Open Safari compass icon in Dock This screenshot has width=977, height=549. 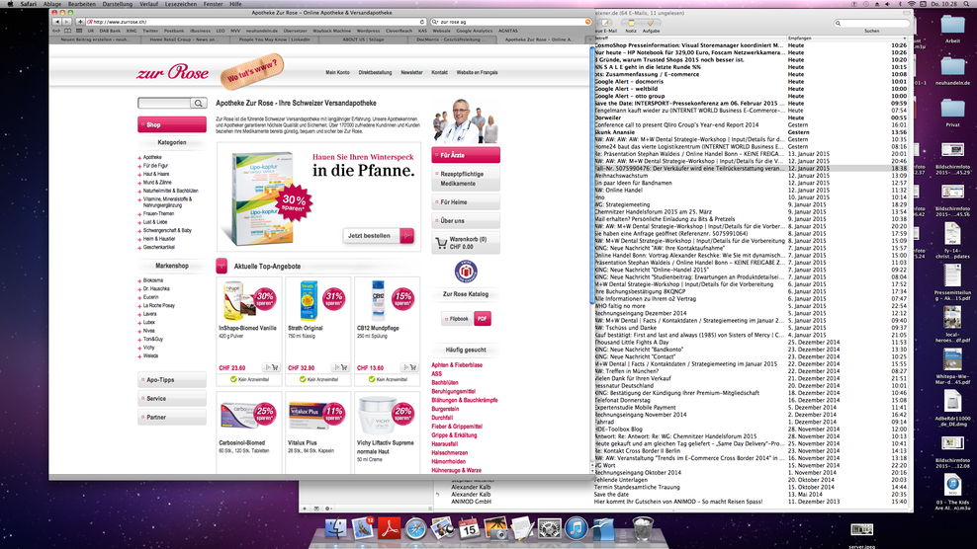[415, 529]
